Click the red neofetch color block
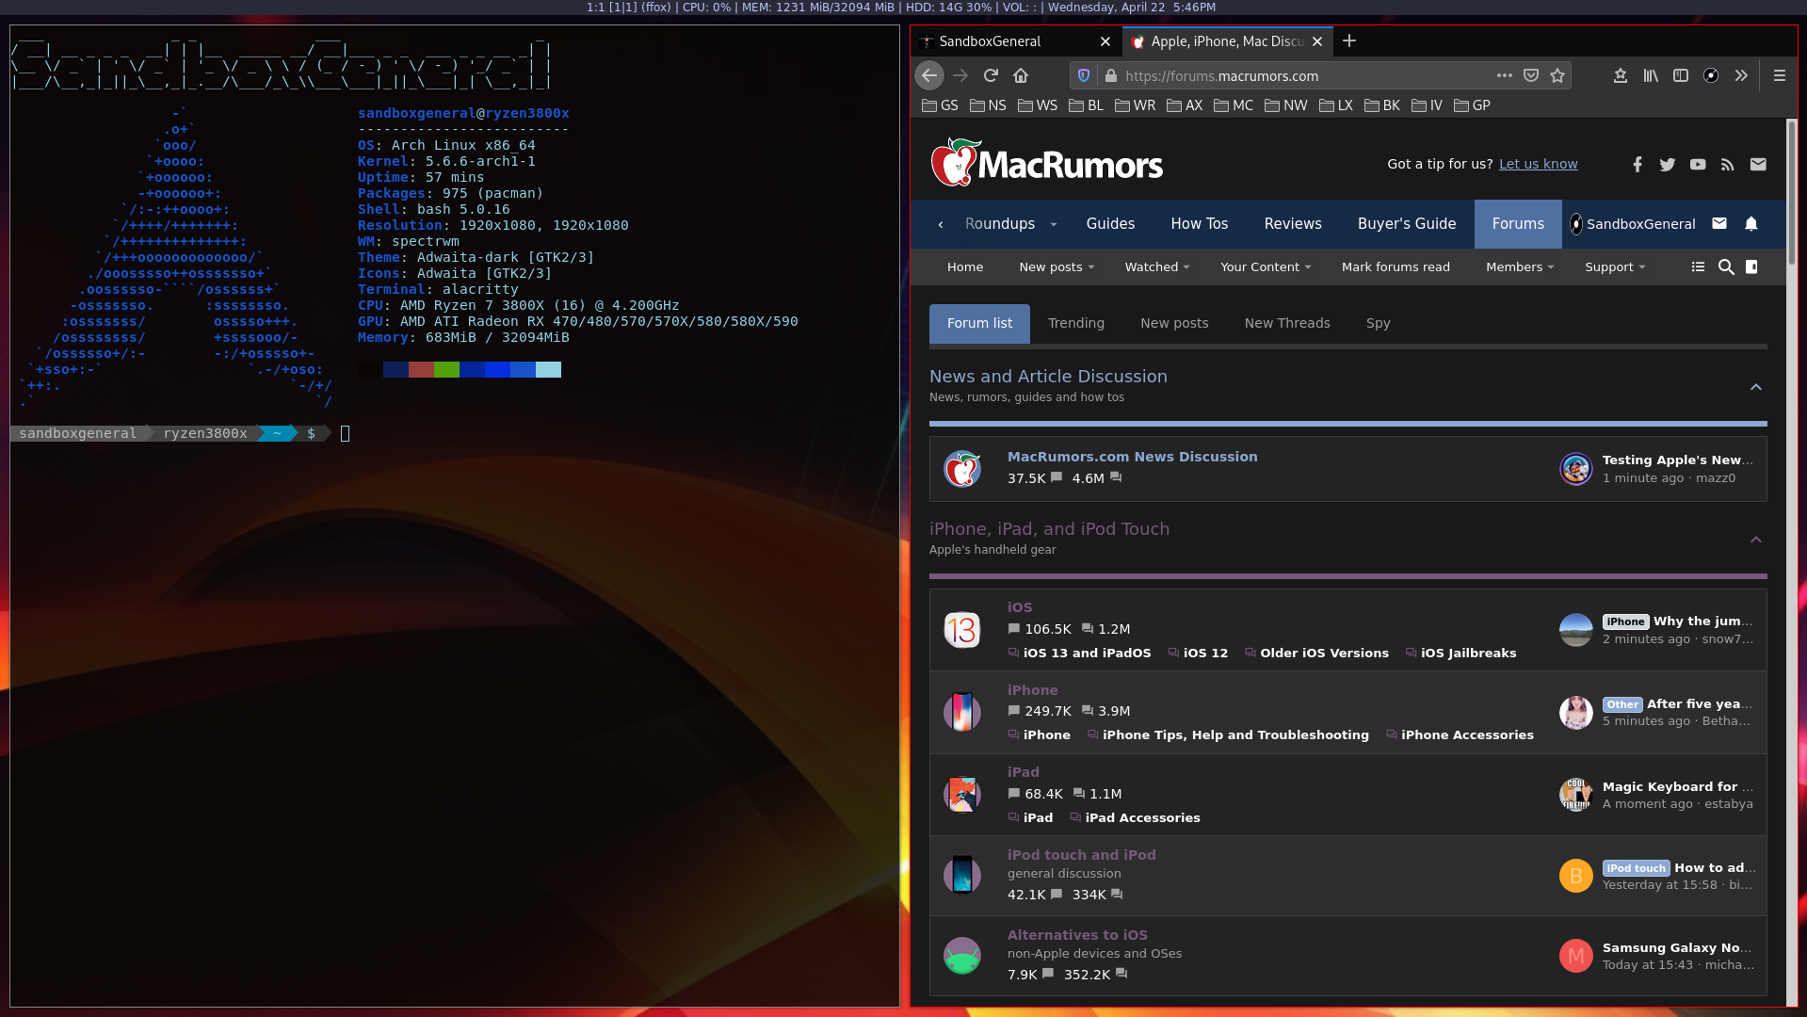This screenshot has height=1017, width=1807. [421, 369]
